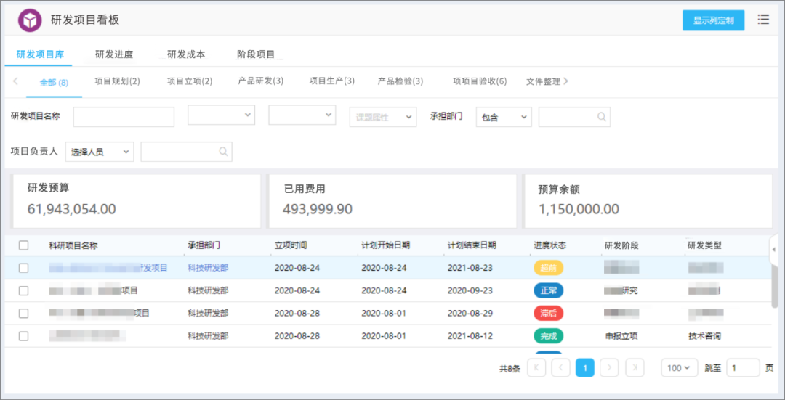The width and height of the screenshot is (785, 400).
Task: Go to last page pagination icon
Action: point(635,367)
